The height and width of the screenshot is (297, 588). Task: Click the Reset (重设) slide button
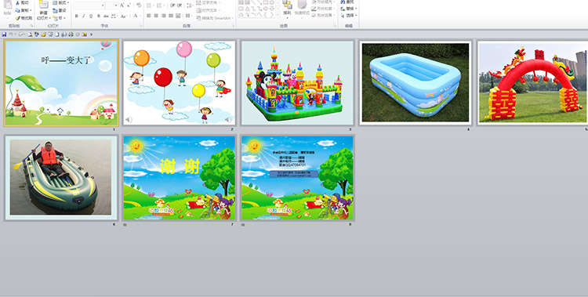coord(60,10)
